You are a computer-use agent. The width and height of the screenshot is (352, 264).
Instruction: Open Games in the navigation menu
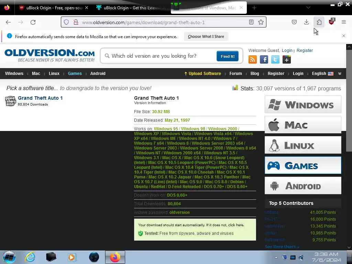pos(75,74)
